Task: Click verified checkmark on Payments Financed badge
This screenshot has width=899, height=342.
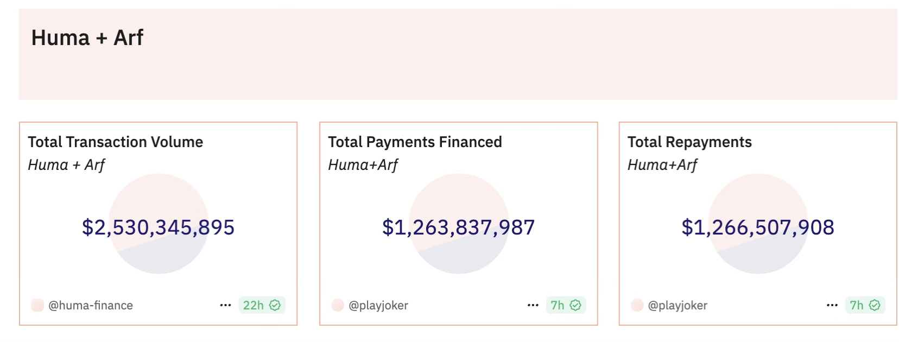Action: click(x=575, y=305)
